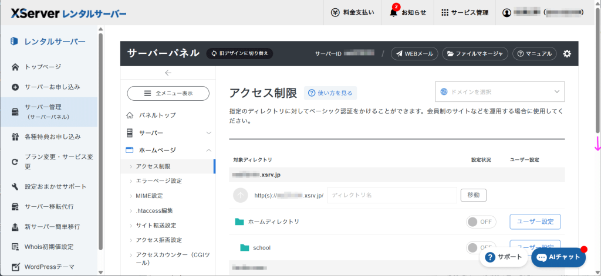Select the .htaccess edit menu item
601x276 pixels.
(154, 210)
